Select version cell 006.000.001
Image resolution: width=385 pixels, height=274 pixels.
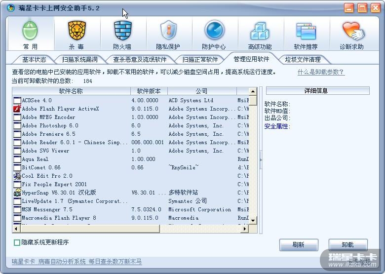tap(148, 142)
